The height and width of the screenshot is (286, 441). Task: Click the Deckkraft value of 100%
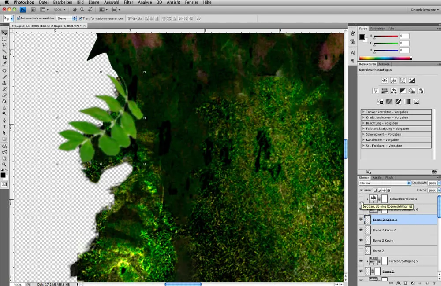pyautogui.click(x=433, y=183)
